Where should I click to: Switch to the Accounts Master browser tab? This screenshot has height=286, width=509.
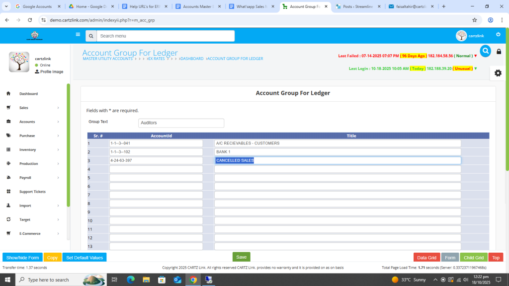[197, 6]
